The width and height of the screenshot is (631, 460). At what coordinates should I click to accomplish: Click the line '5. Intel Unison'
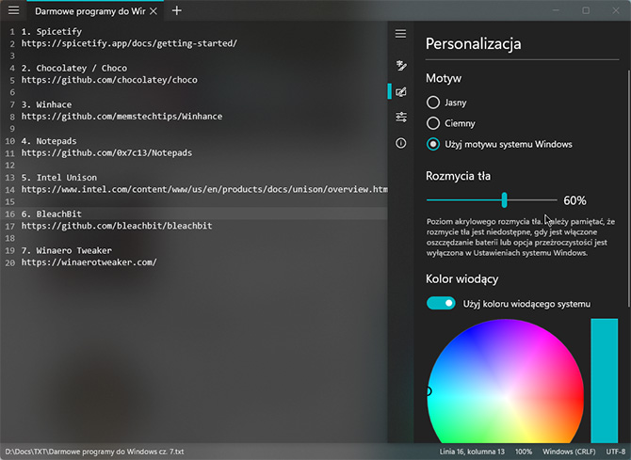click(x=58, y=178)
